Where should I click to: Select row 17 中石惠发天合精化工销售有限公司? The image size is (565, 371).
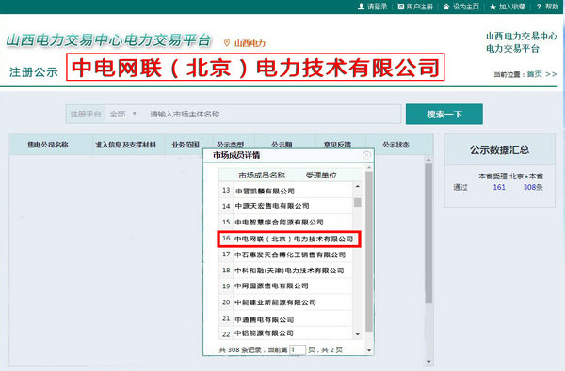tap(285, 255)
